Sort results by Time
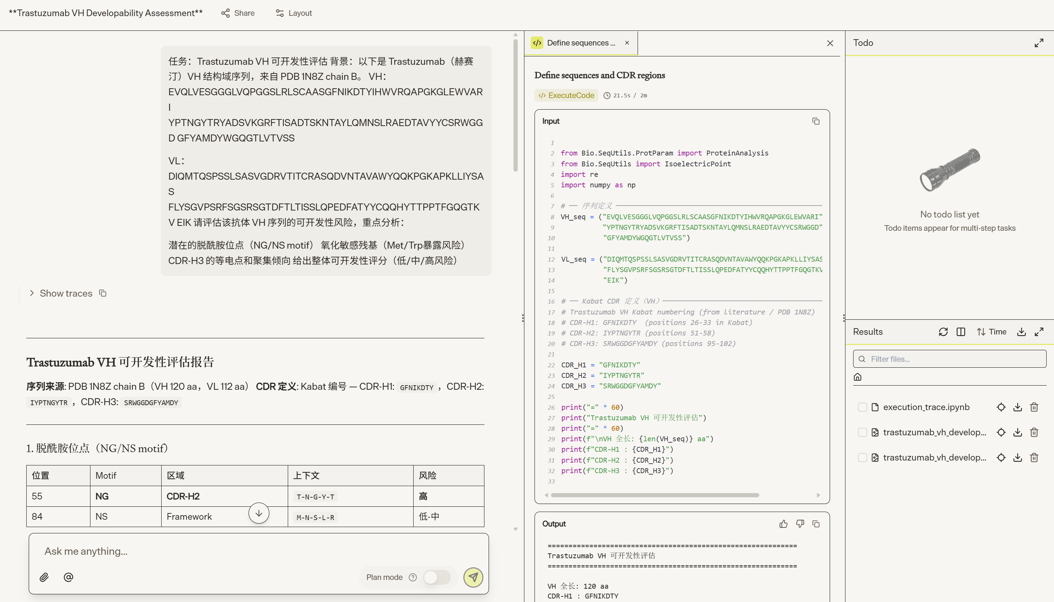1054x602 pixels. [992, 332]
